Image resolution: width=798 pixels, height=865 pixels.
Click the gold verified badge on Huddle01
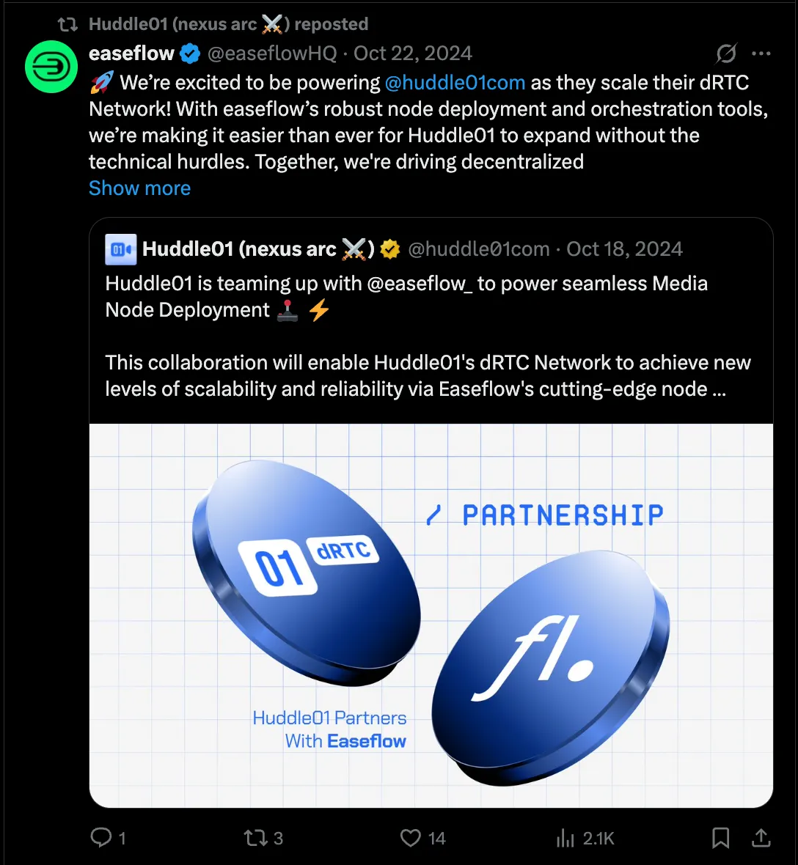tap(390, 249)
